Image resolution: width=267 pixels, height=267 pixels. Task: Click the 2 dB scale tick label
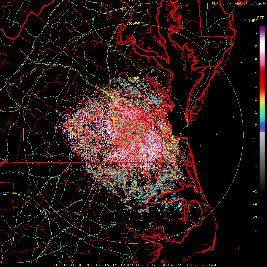pyautogui.click(x=256, y=99)
